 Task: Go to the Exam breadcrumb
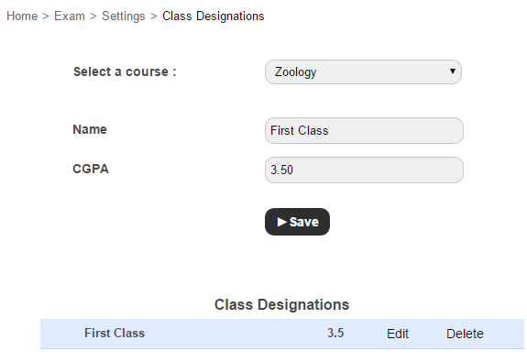click(x=70, y=16)
